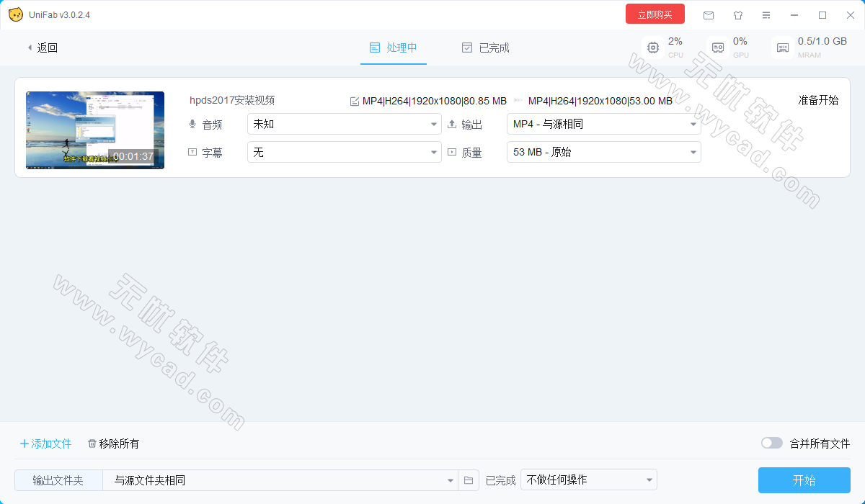Click the CPU usage chip icon
Viewport: 865px width, 504px height.
pos(653,48)
